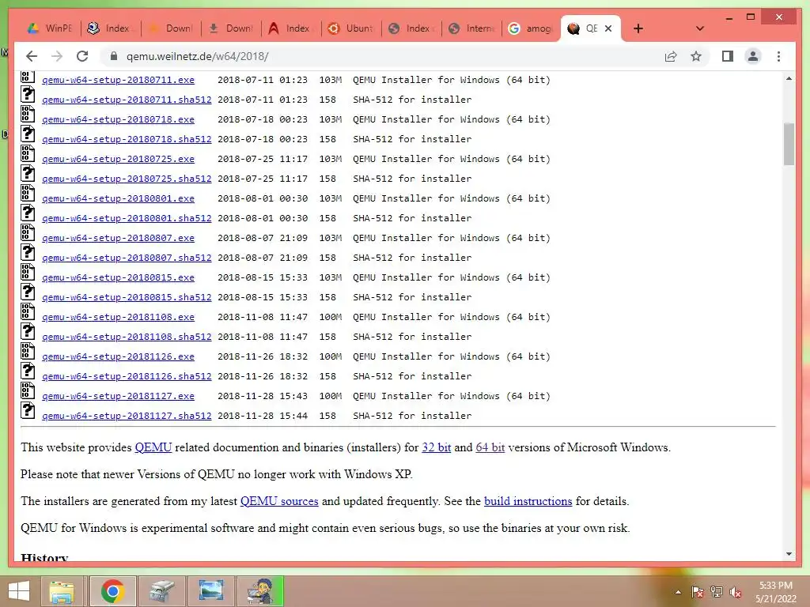Image resolution: width=810 pixels, height=607 pixels.
Task: Open the Chrome side panel
Action: [x=728, y=56]
